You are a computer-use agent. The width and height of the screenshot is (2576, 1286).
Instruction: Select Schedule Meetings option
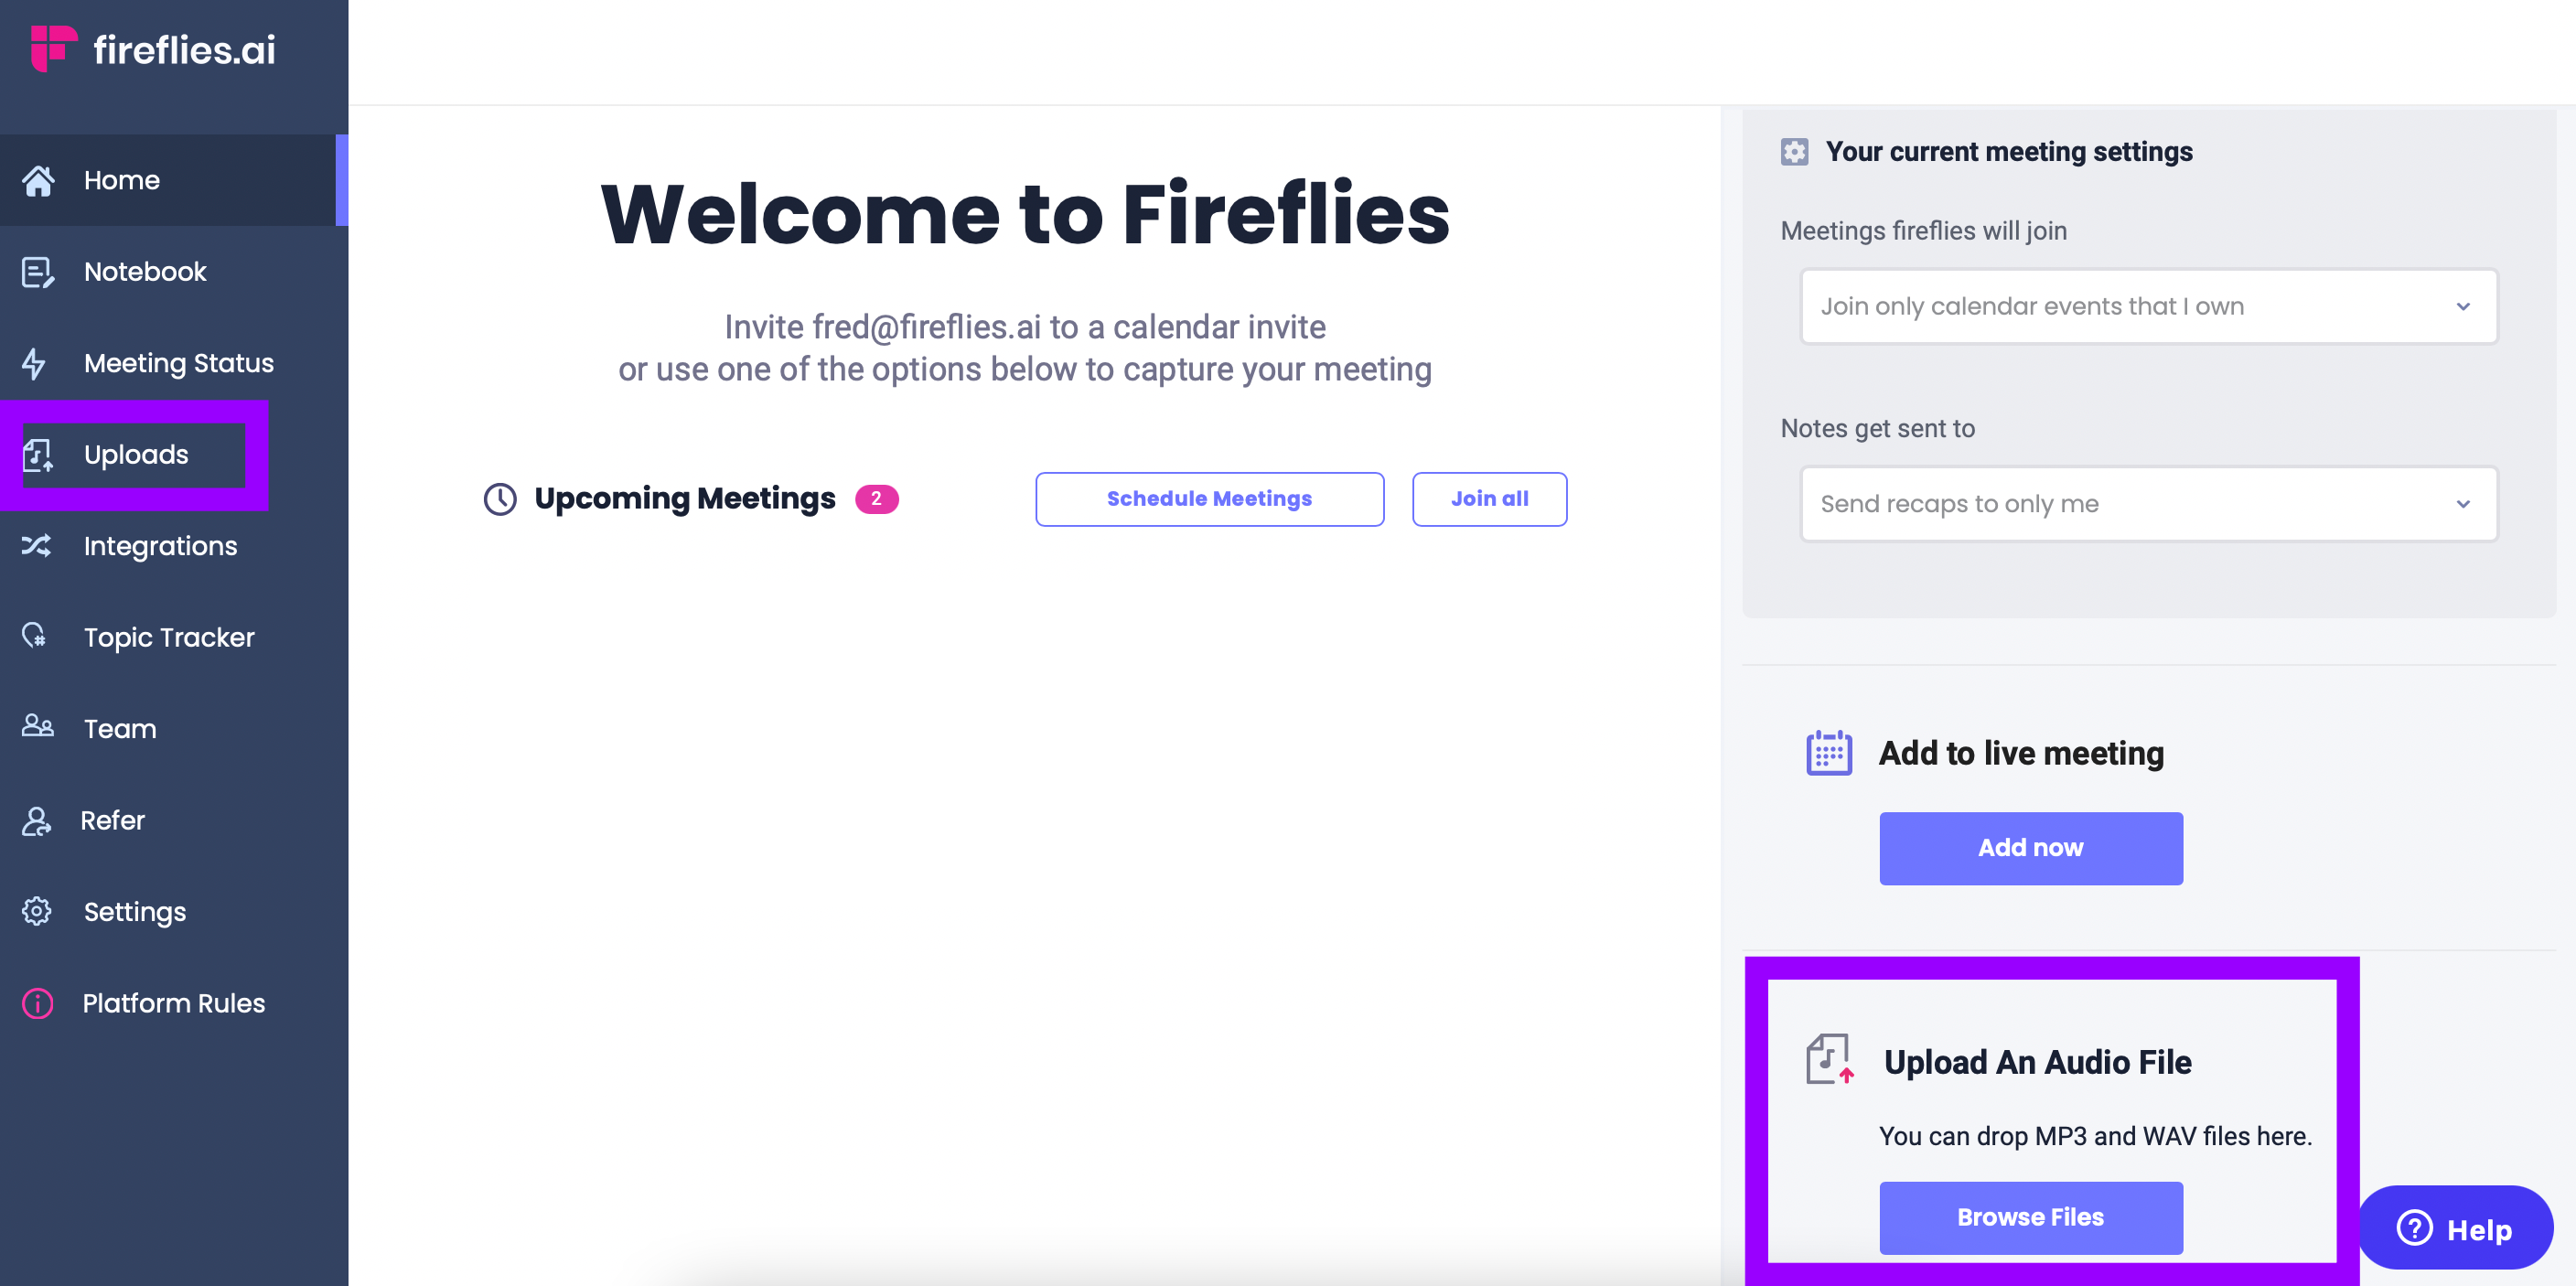click(x=1209, y=498)
